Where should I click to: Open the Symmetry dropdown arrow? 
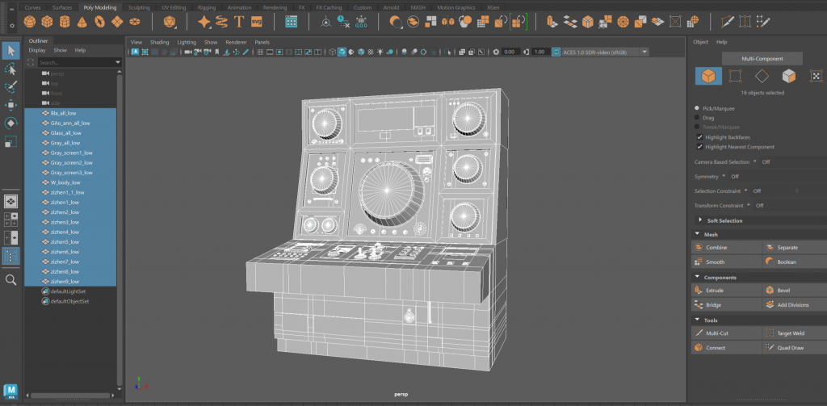(x=724, y=176)
